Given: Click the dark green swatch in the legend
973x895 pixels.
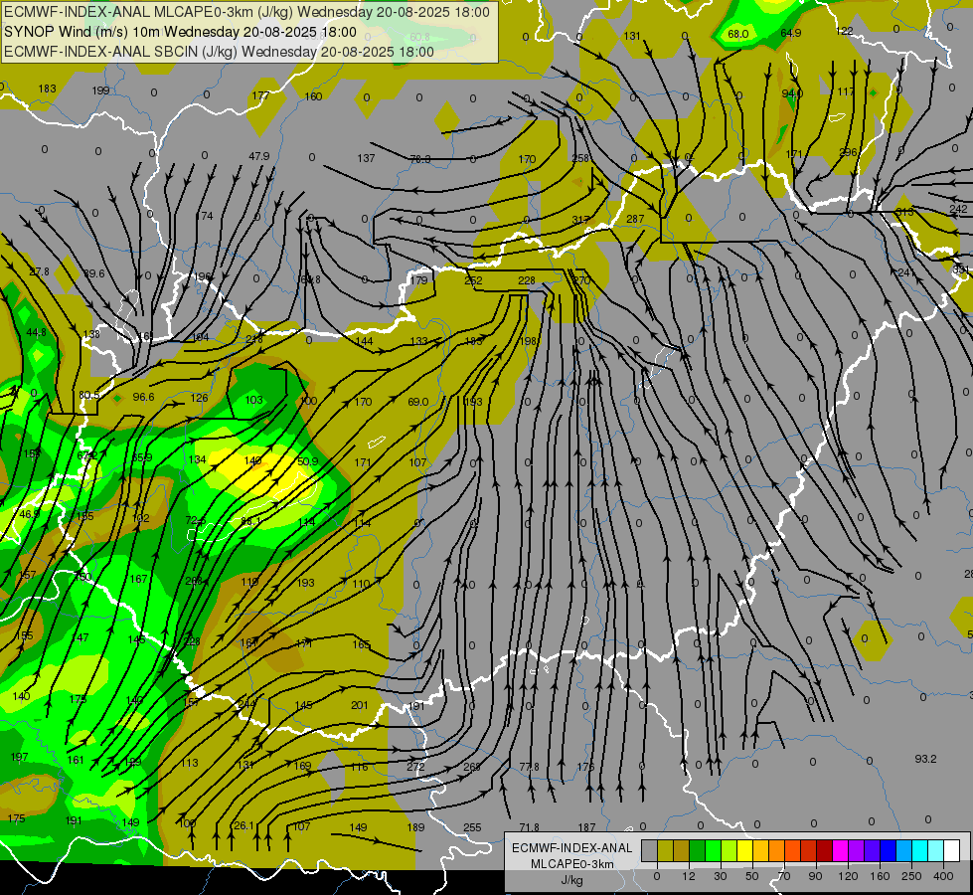Looking at the screenshot, I should click(x=698, y=850).
